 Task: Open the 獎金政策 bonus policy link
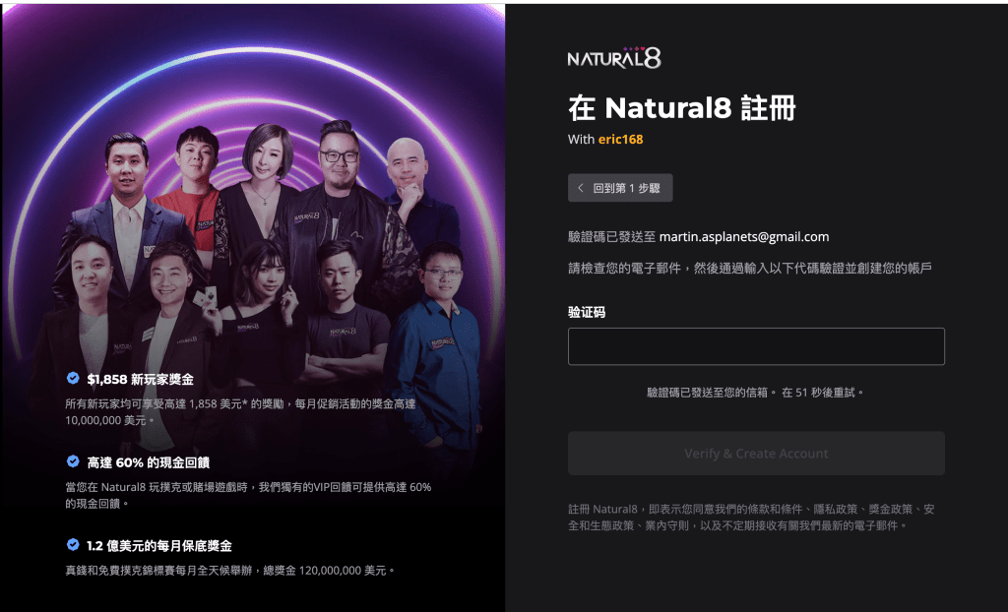coord(890,509)
